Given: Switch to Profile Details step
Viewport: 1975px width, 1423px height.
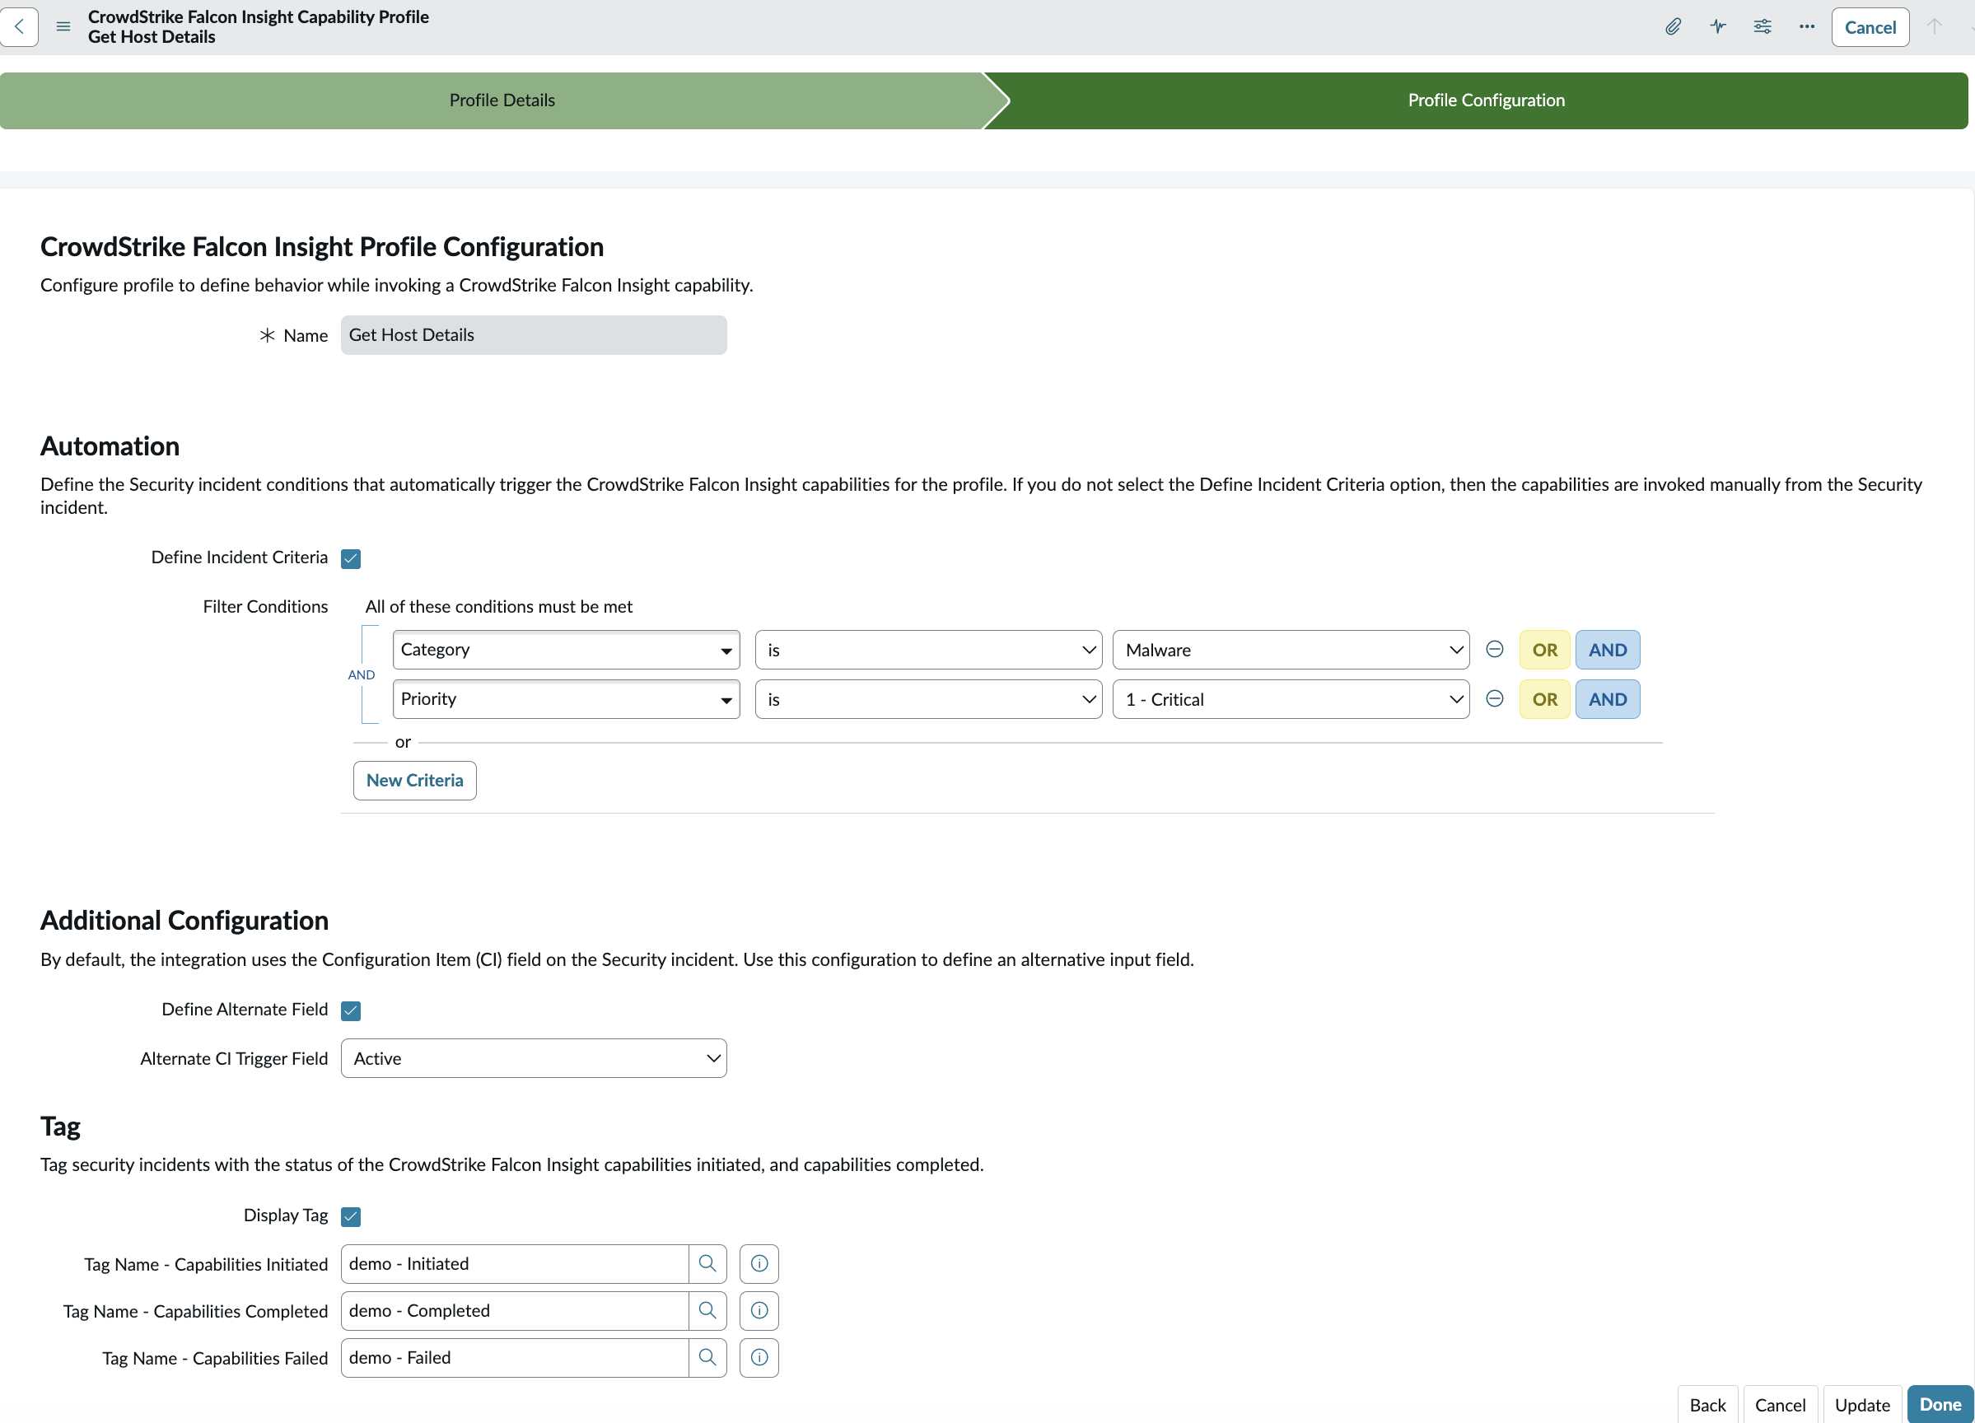Looking at the screenshot, I should point(502,100).
